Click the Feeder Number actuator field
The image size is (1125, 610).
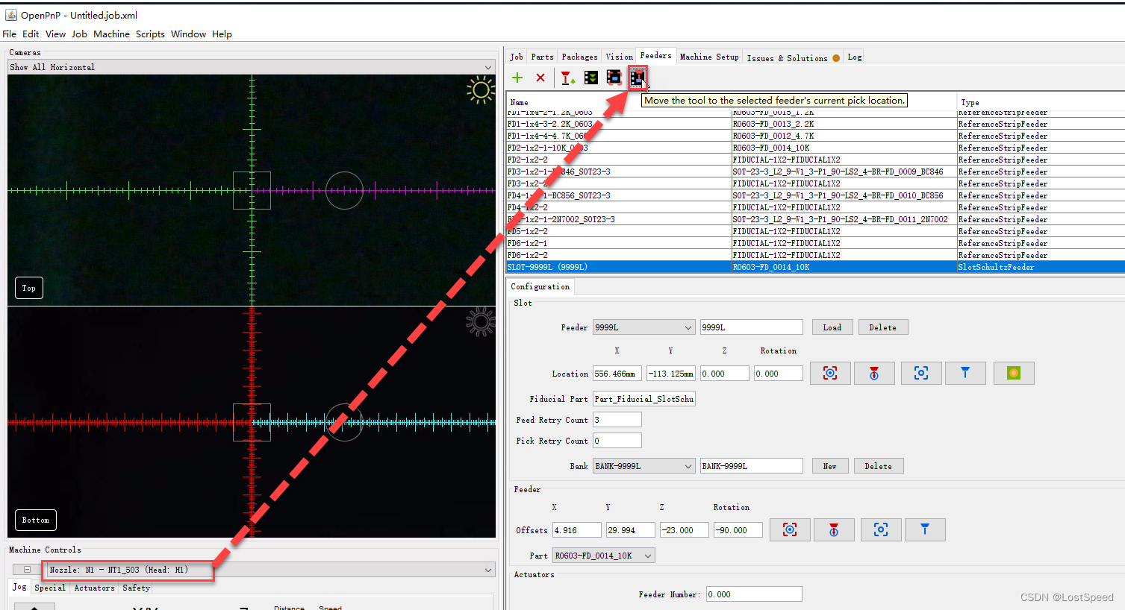pyautogui.click(x=754, y=594)
